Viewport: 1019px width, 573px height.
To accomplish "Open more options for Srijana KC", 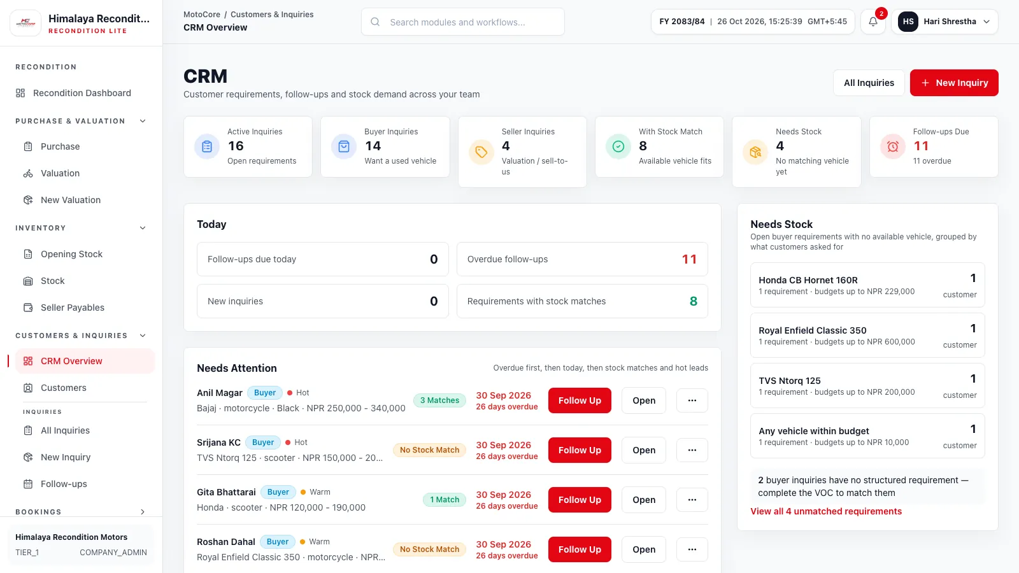I will point(692,450).
